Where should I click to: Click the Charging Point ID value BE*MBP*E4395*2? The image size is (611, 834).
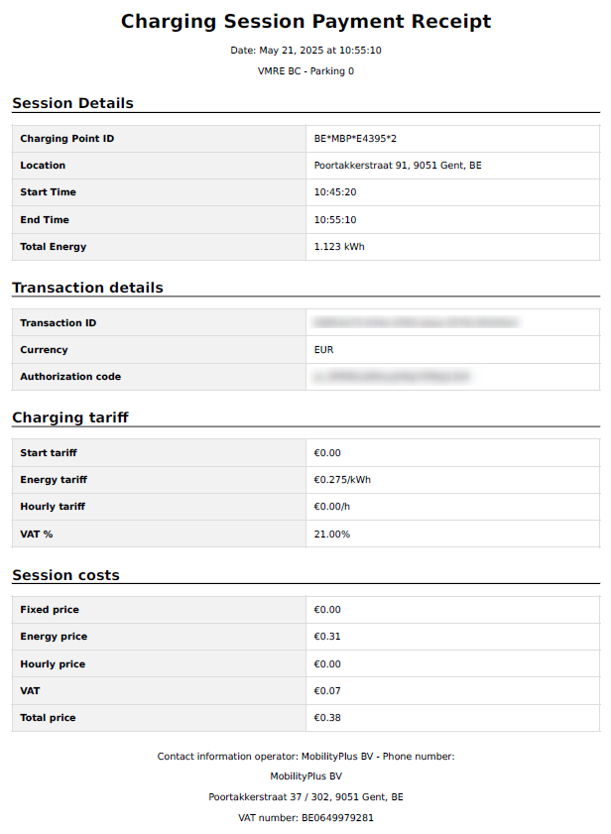(x=355, y=139)
